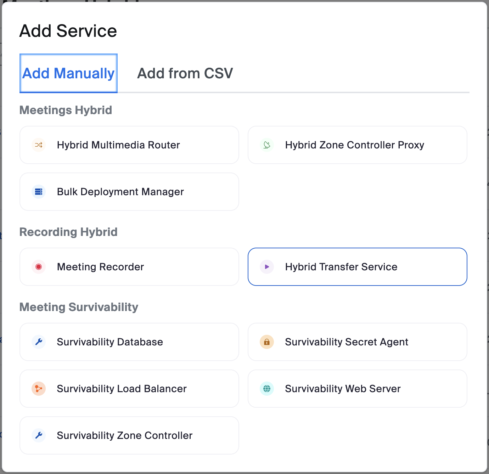Choose the Survivability Secret Agent service
Screen dimensions: 489x474
coord(357,342)
